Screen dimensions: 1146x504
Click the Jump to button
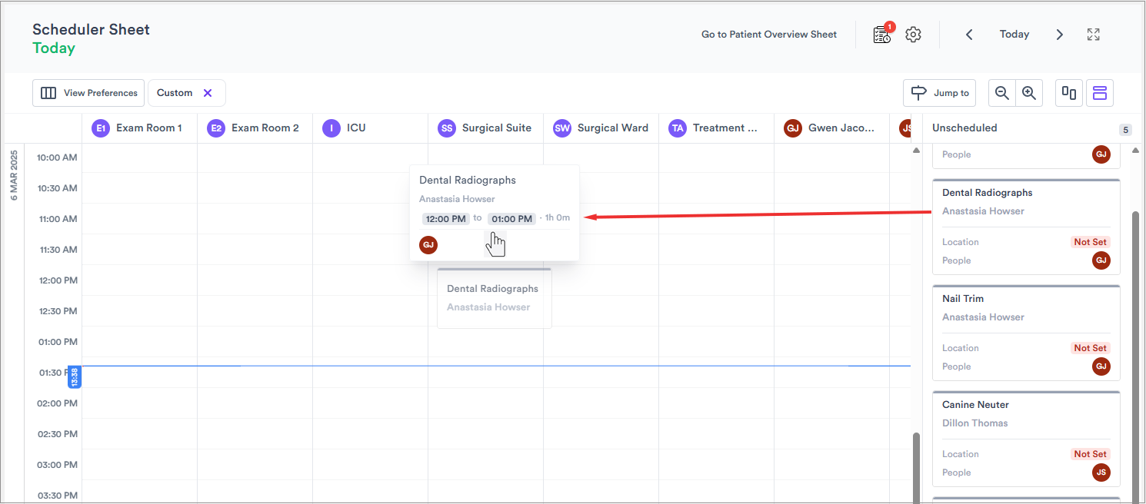click(940, 93)
